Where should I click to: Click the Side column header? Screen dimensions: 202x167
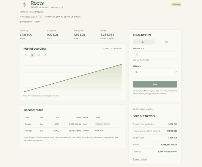42,118
